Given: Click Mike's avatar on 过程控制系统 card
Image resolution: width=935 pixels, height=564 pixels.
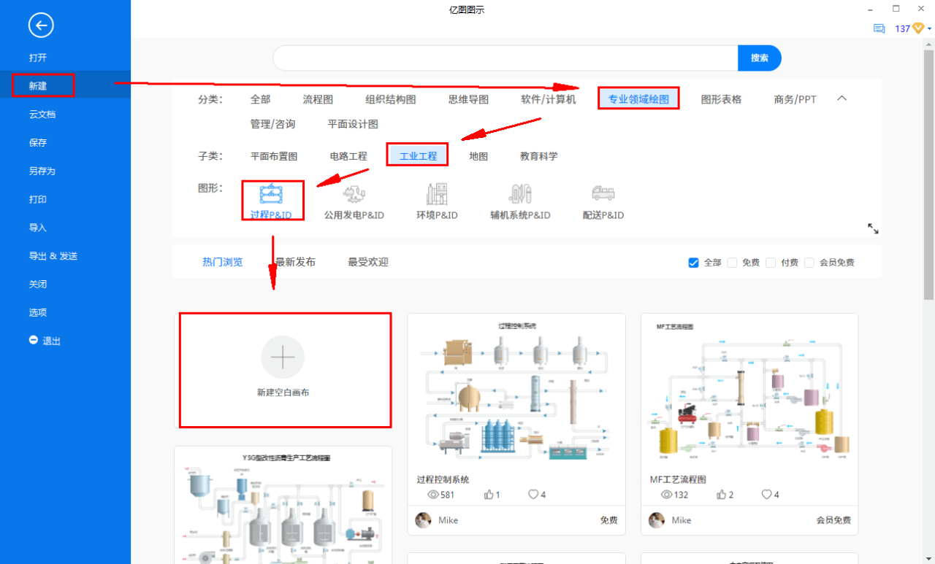Looking at the screenshot, I should [x=423, y=520].
